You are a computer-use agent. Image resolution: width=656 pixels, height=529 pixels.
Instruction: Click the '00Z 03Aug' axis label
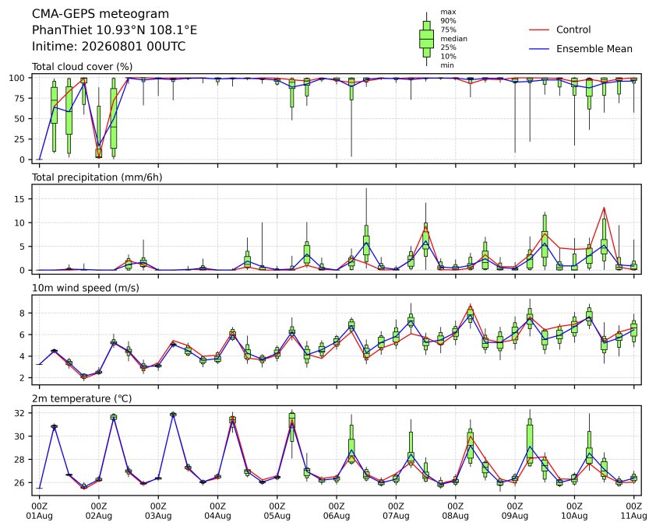coord(158,511)
